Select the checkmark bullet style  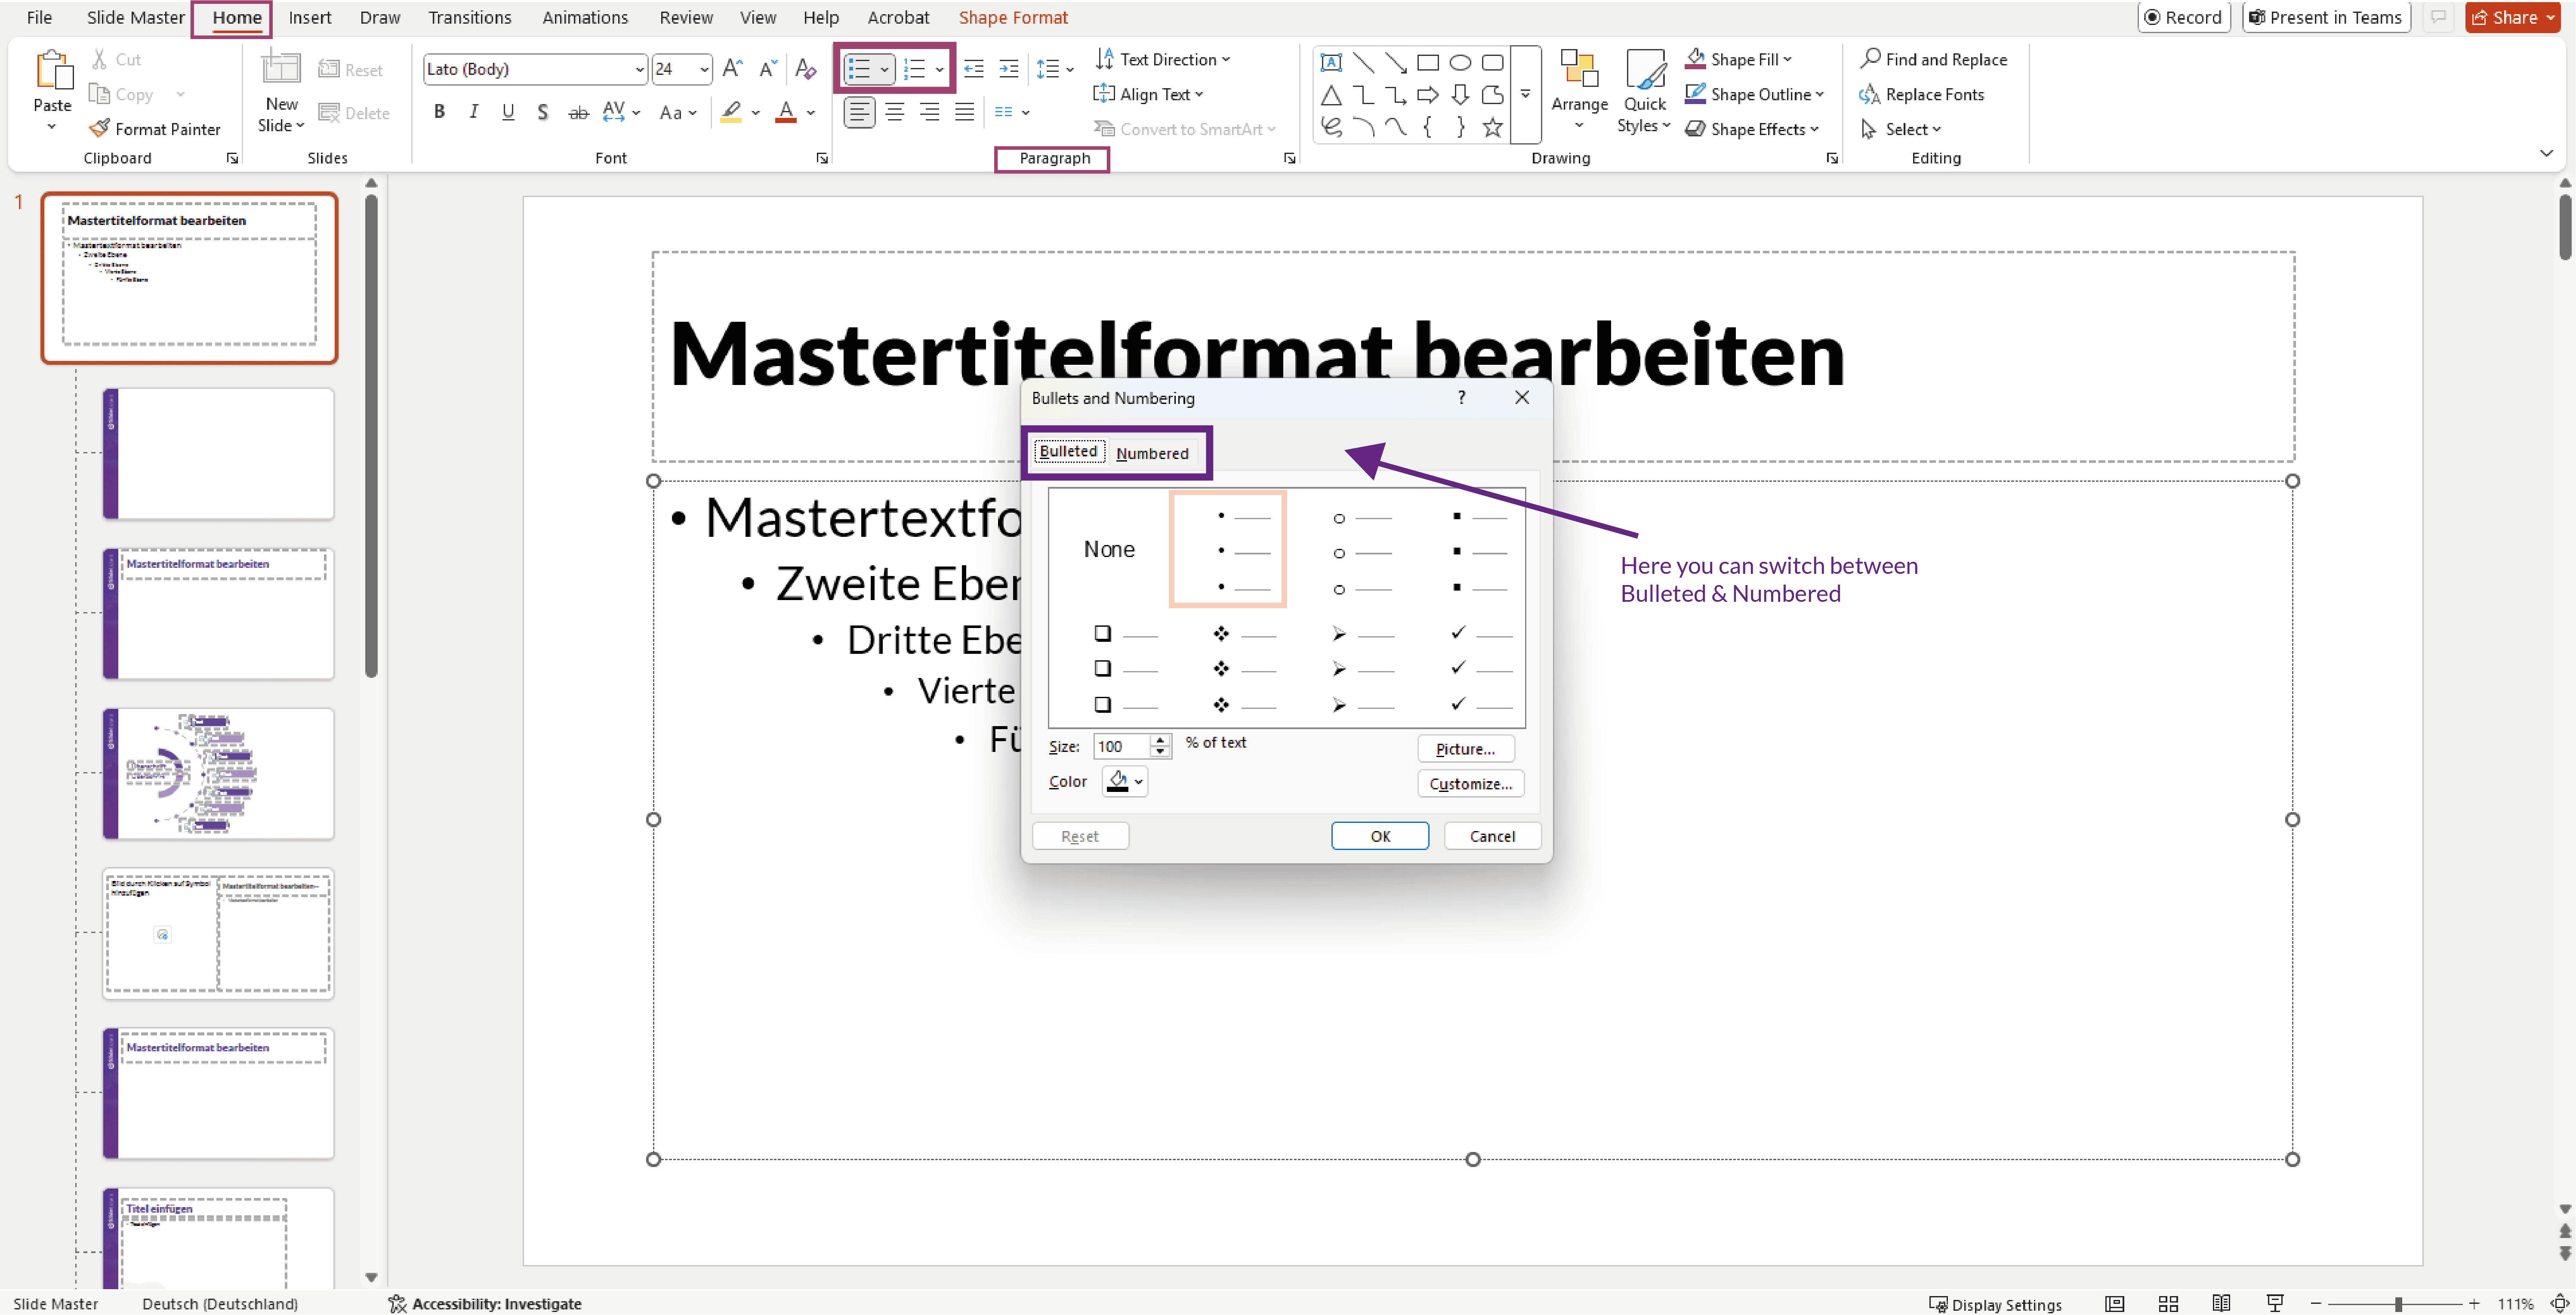[x=1482, y=668]
